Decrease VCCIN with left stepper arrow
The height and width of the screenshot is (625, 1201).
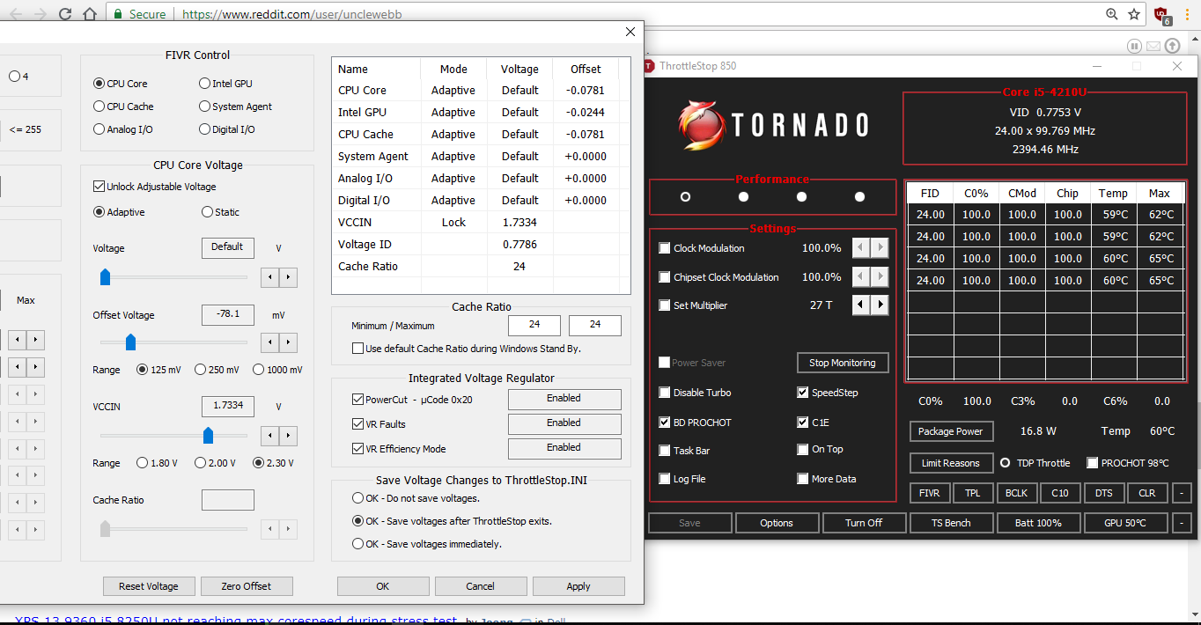point(270,436)
